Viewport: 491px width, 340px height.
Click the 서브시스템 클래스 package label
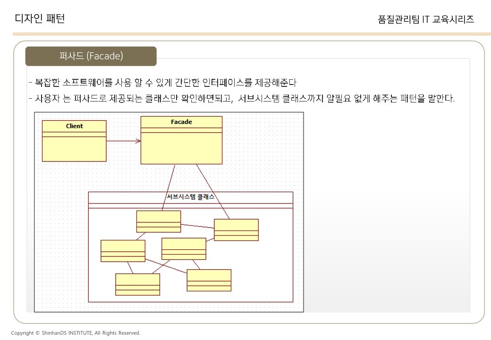(190, 196)
